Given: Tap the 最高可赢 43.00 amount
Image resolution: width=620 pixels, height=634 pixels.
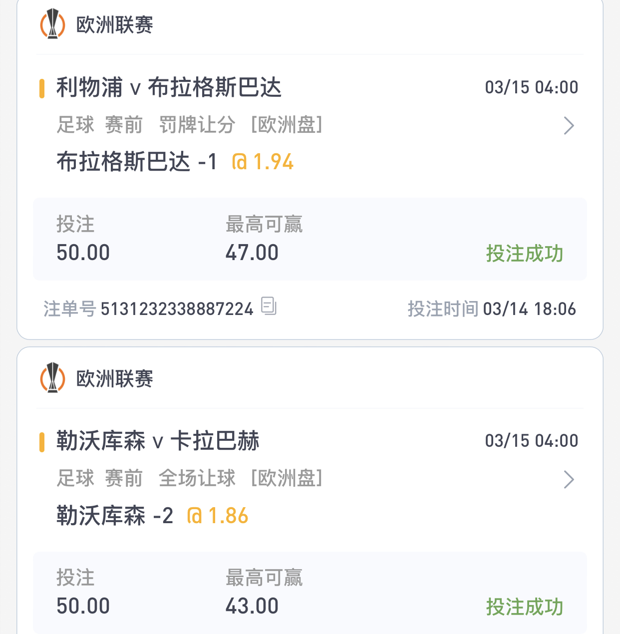Looking at the screenshot, I should (x=252, y=606).
